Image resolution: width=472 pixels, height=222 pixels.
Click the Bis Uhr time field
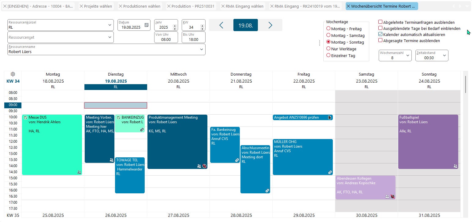pyautogui.click(x=194, y=37)
